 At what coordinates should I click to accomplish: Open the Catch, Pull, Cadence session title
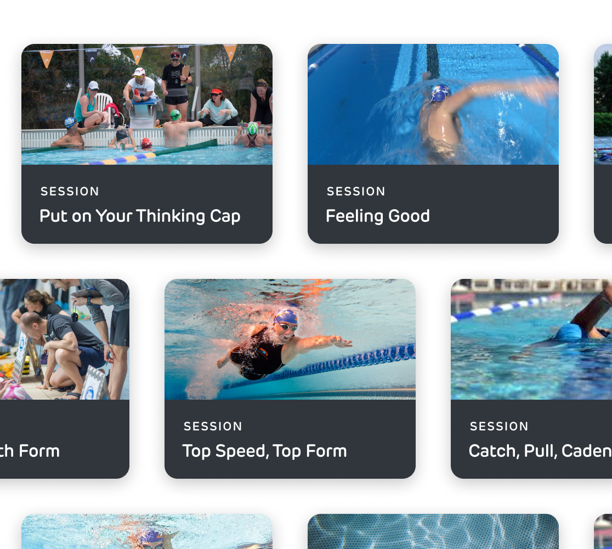540,451
